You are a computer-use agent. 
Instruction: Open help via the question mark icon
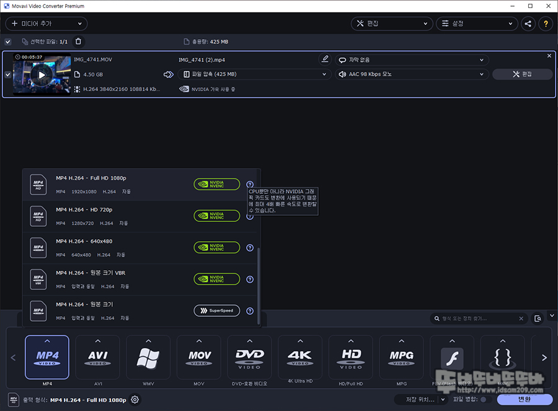point(546,24)
